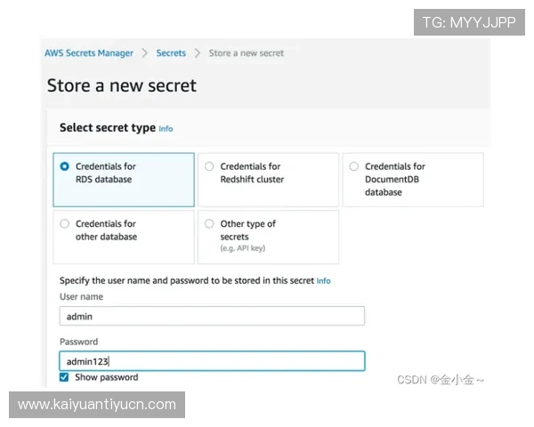Click the www.kaiyuantiyucn.com overlay banner
This screenshot has width=534, height=427.
coord(97,405)
